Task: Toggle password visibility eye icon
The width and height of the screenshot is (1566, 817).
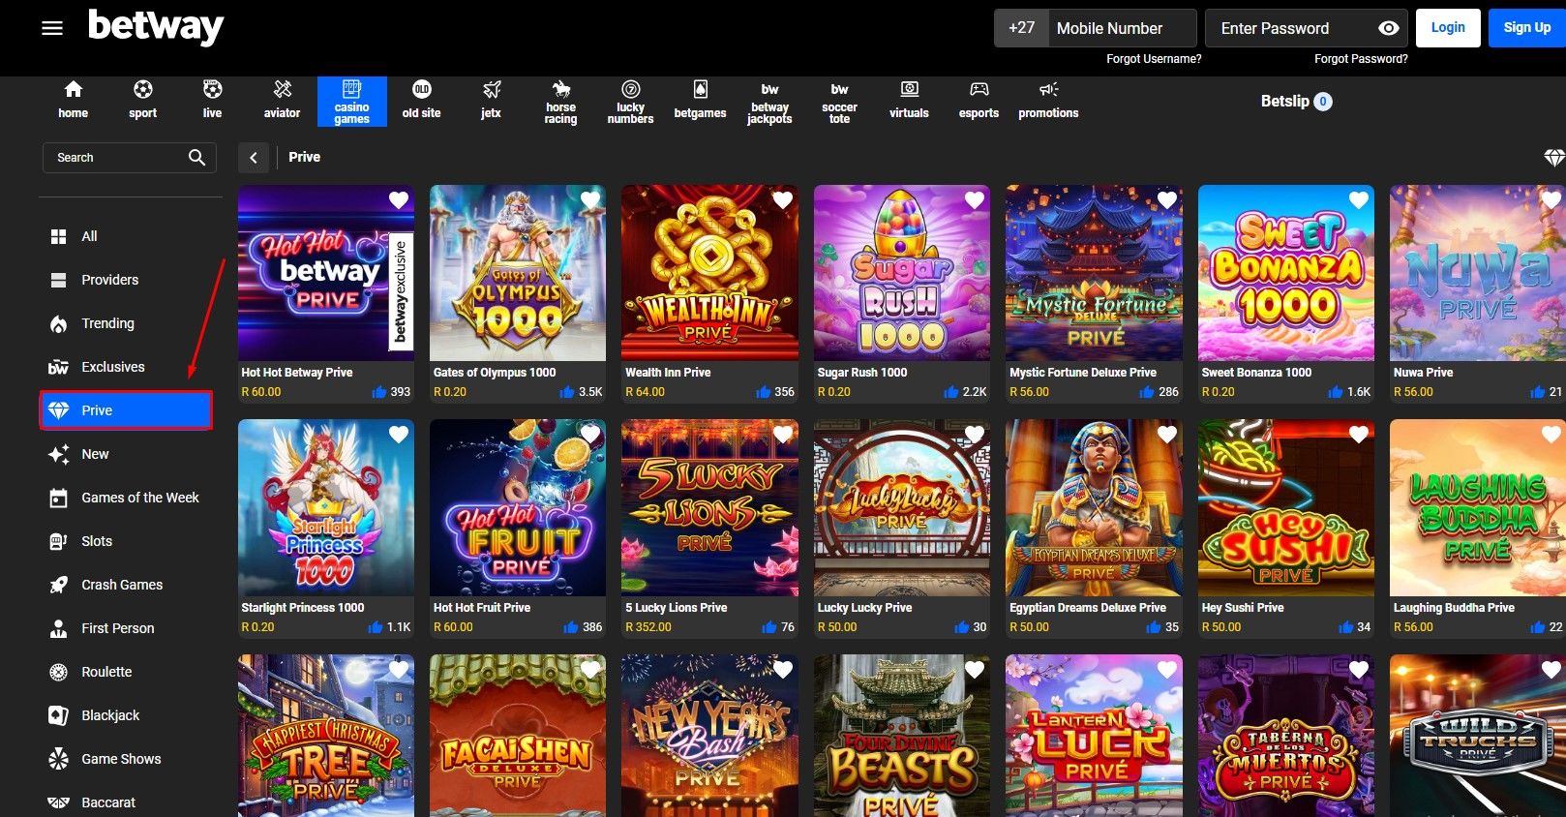Action: tap(1388, 28)
